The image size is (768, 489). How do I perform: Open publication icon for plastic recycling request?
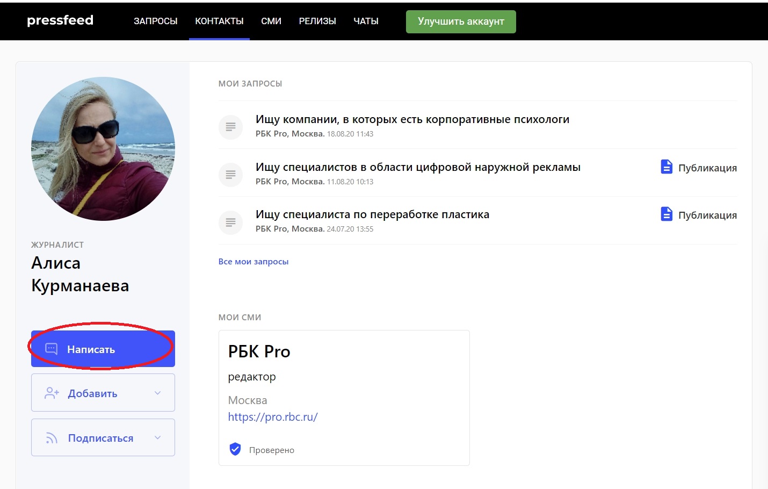(x=666, y=214)
